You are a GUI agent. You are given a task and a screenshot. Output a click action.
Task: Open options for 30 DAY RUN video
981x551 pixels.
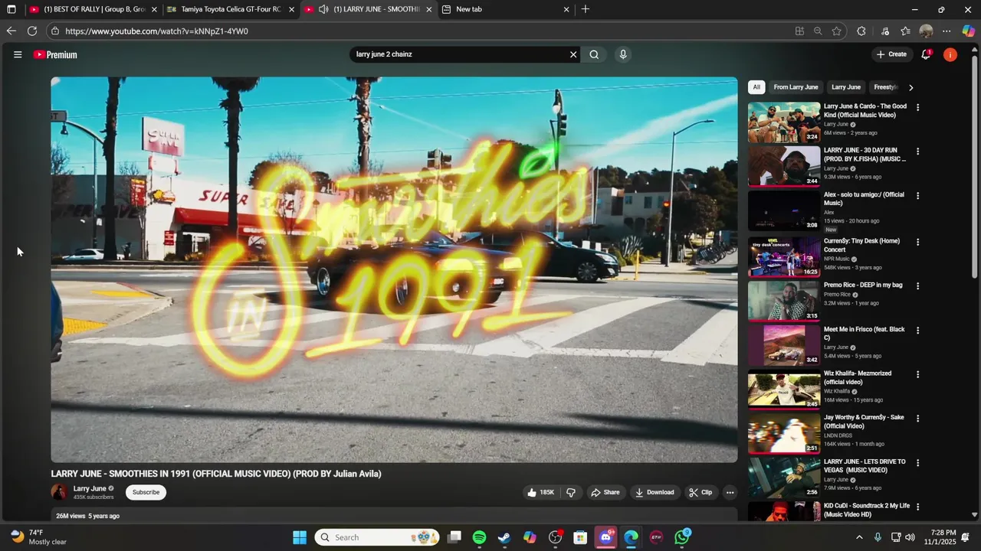(x=917, y=152)
